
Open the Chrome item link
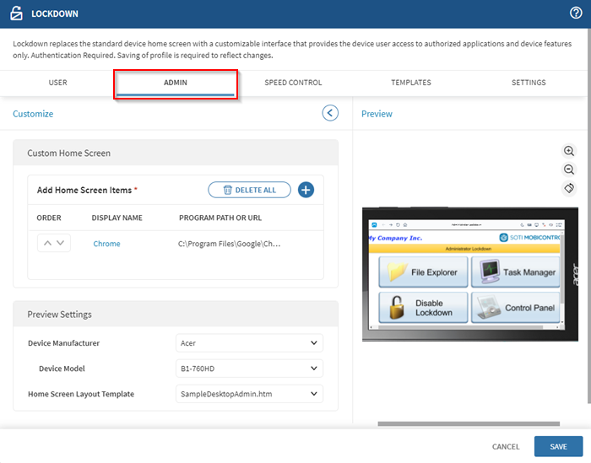point(106,244)
